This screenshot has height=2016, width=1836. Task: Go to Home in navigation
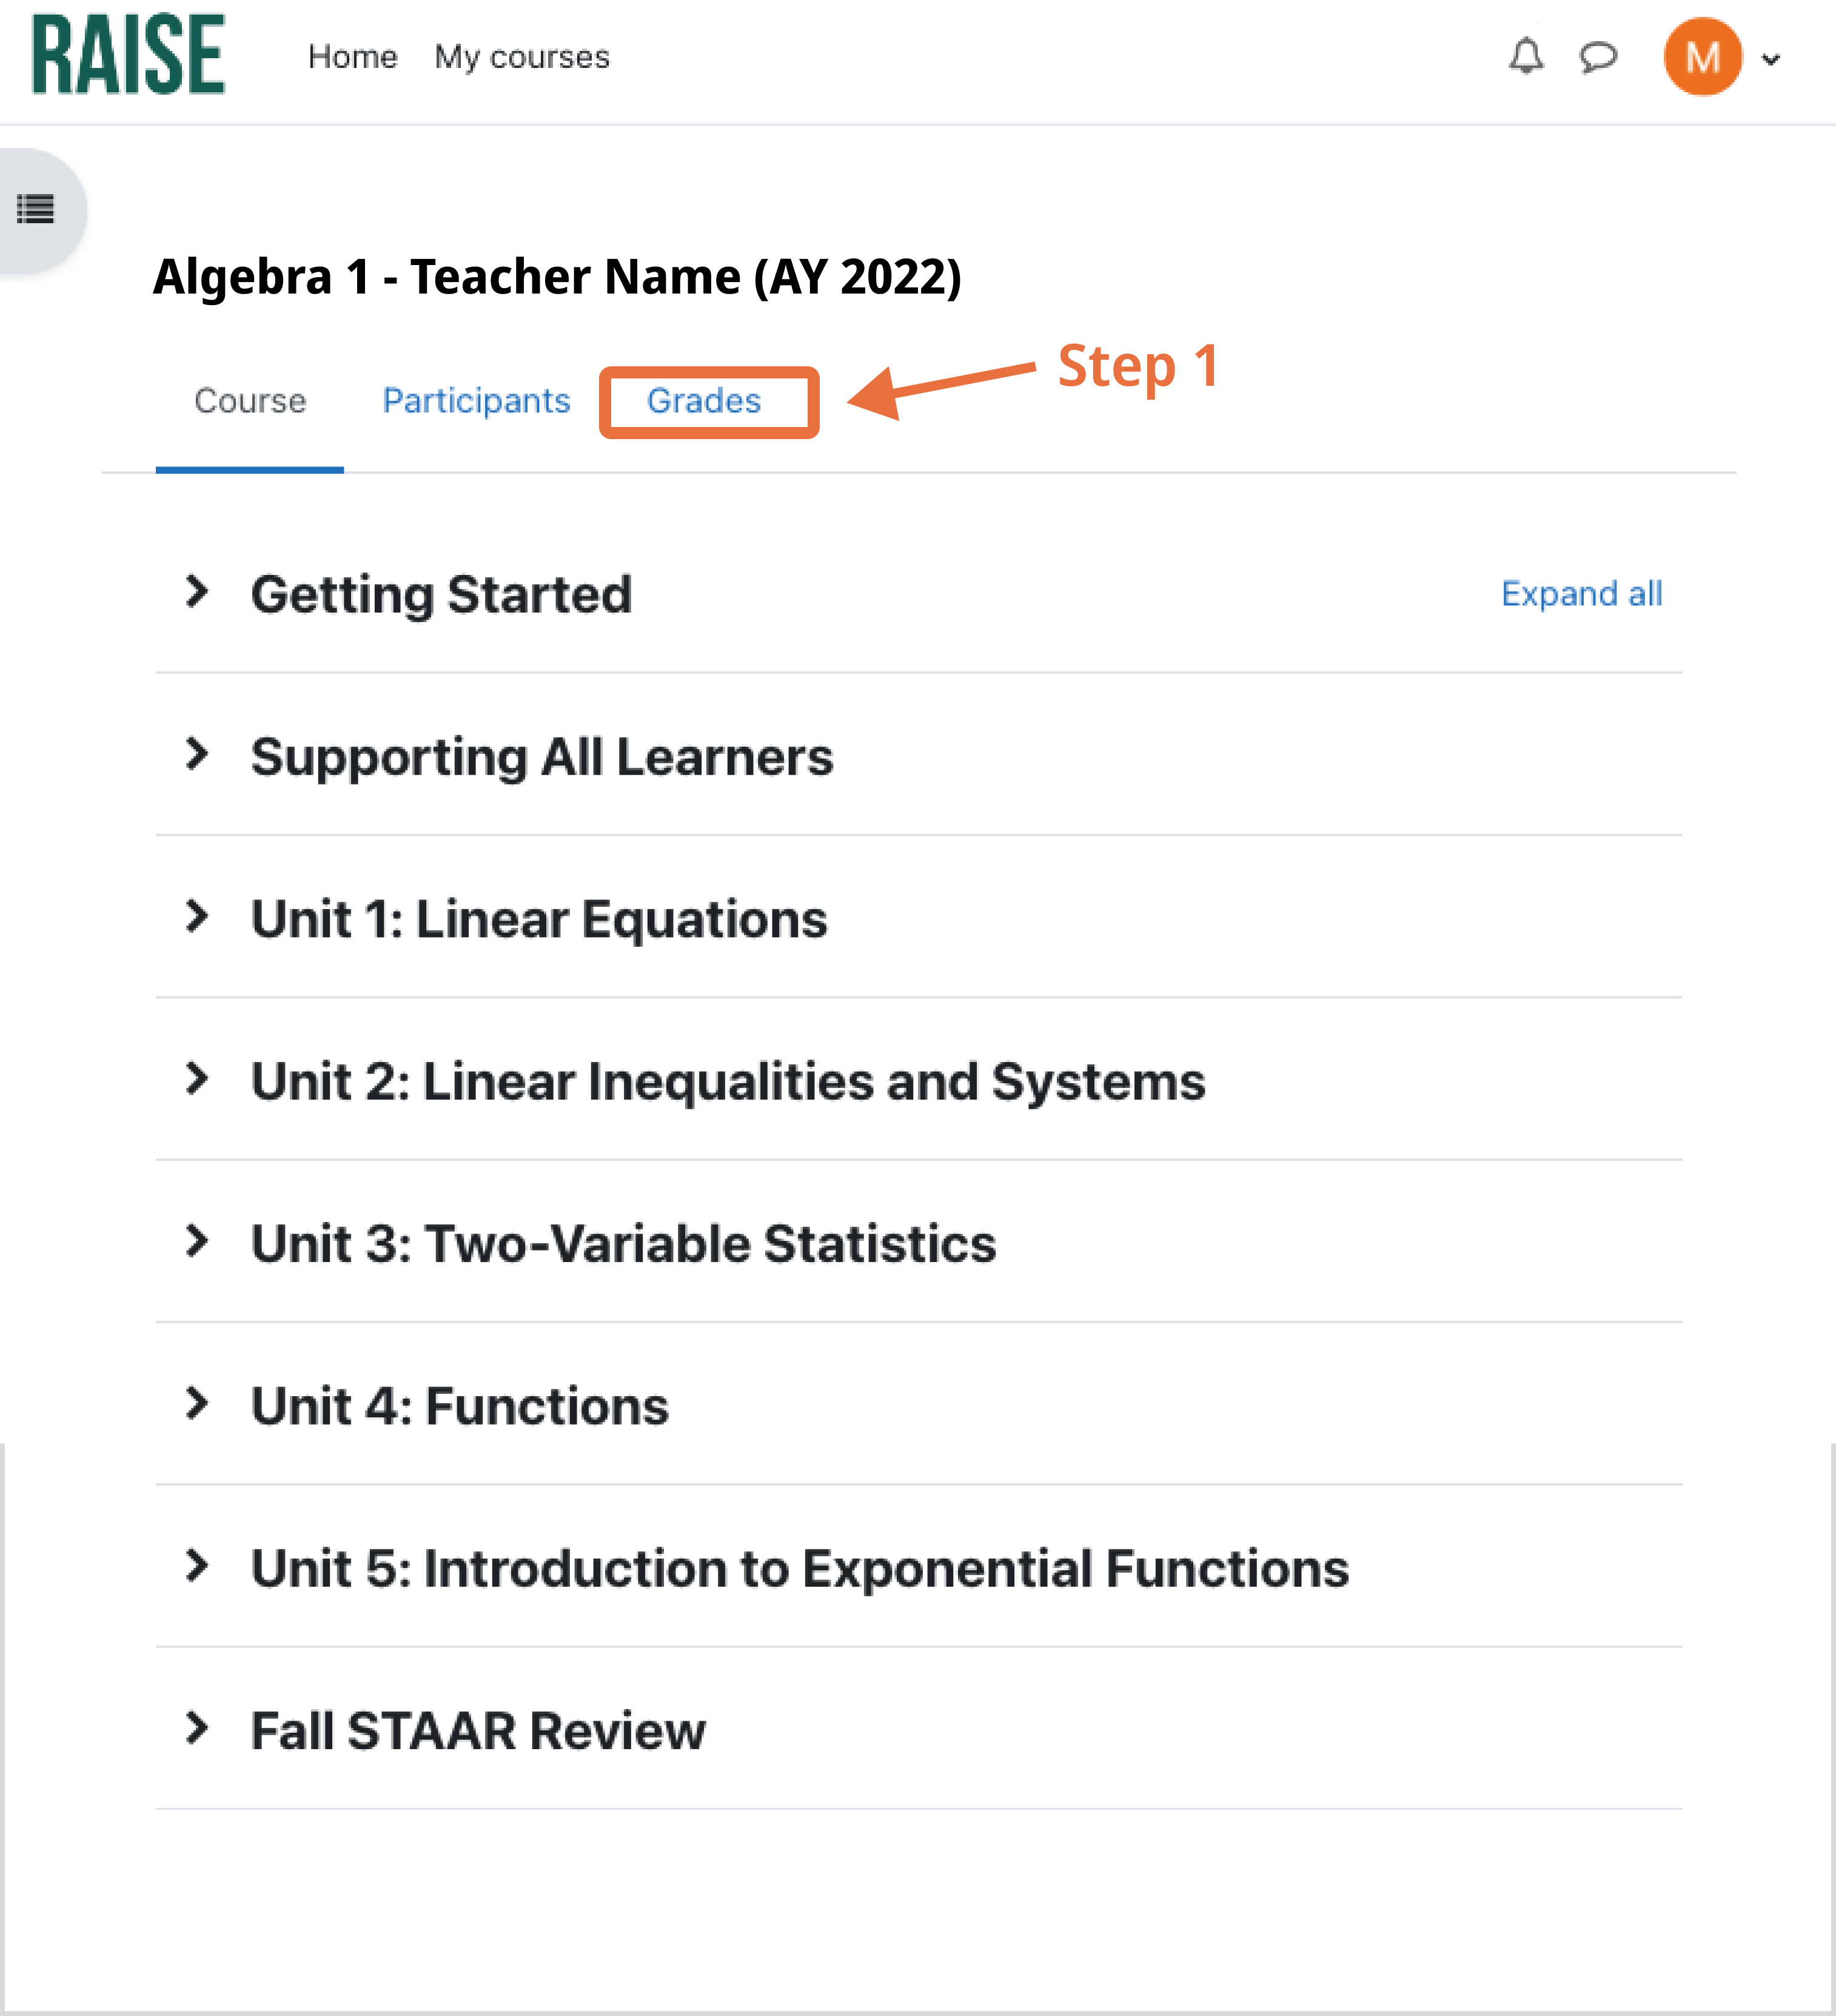point(352,57)
